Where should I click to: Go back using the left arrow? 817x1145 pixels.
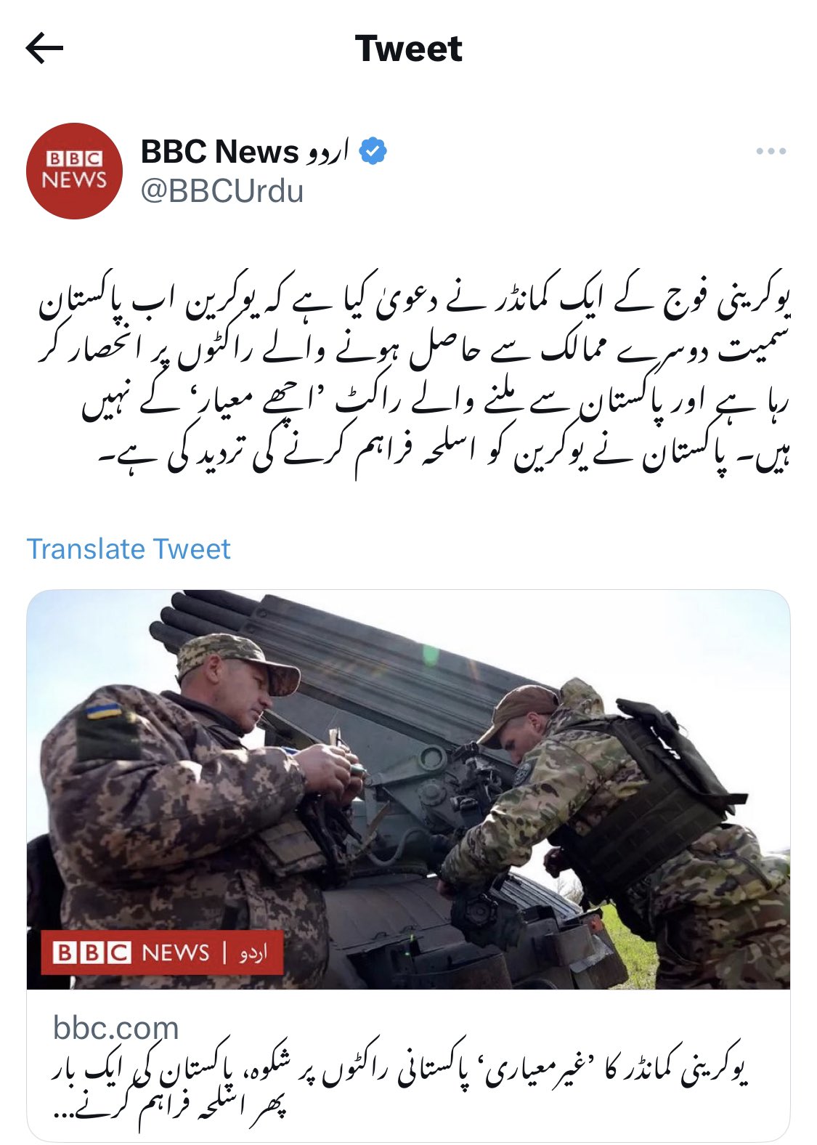(x=44, y=49)
